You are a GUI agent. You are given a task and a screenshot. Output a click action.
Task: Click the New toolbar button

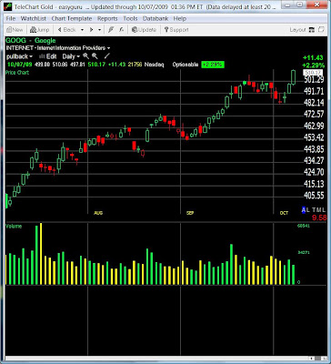(x=15, y=30)
